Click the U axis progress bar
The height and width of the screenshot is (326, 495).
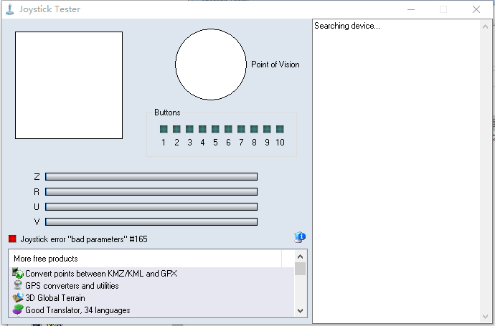tap(151, 207)
